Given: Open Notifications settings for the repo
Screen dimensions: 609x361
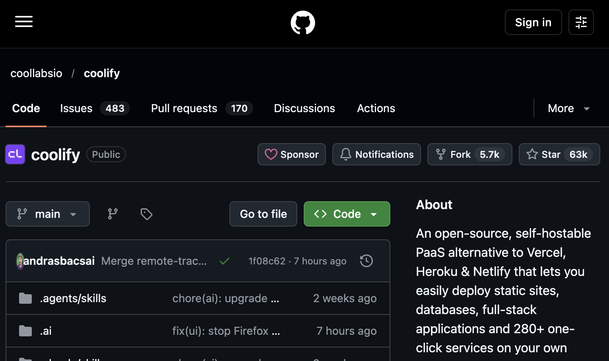Looking at the screenshot, I should (376, 154).
